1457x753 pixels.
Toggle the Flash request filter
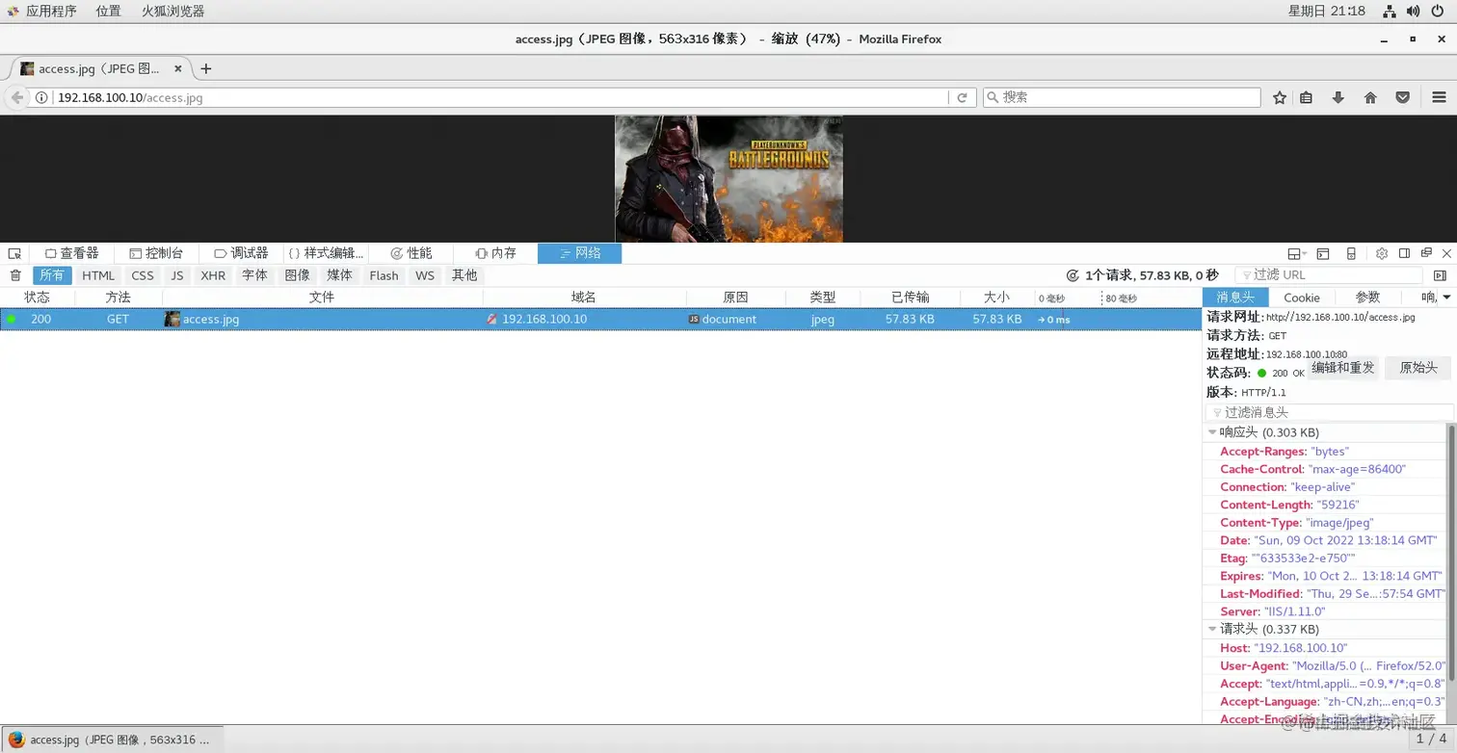coord(384,275)
